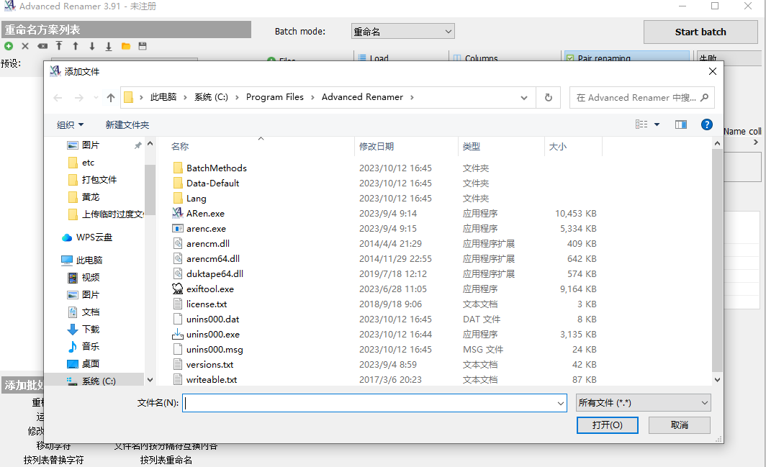The width and height of the screenshot is (766, 467).
Task: Remove selected method using the X icon
Action: (x=24, y=45)
